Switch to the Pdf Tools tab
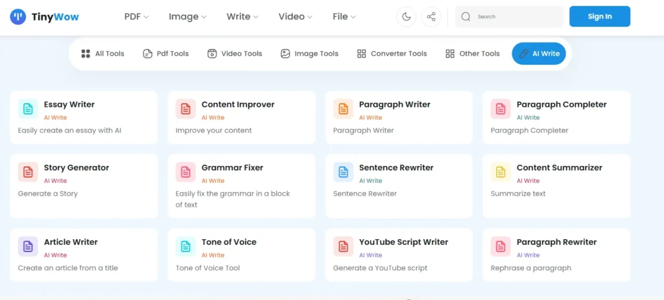Viewport: 664px width, 300px height. coord(166,54)
